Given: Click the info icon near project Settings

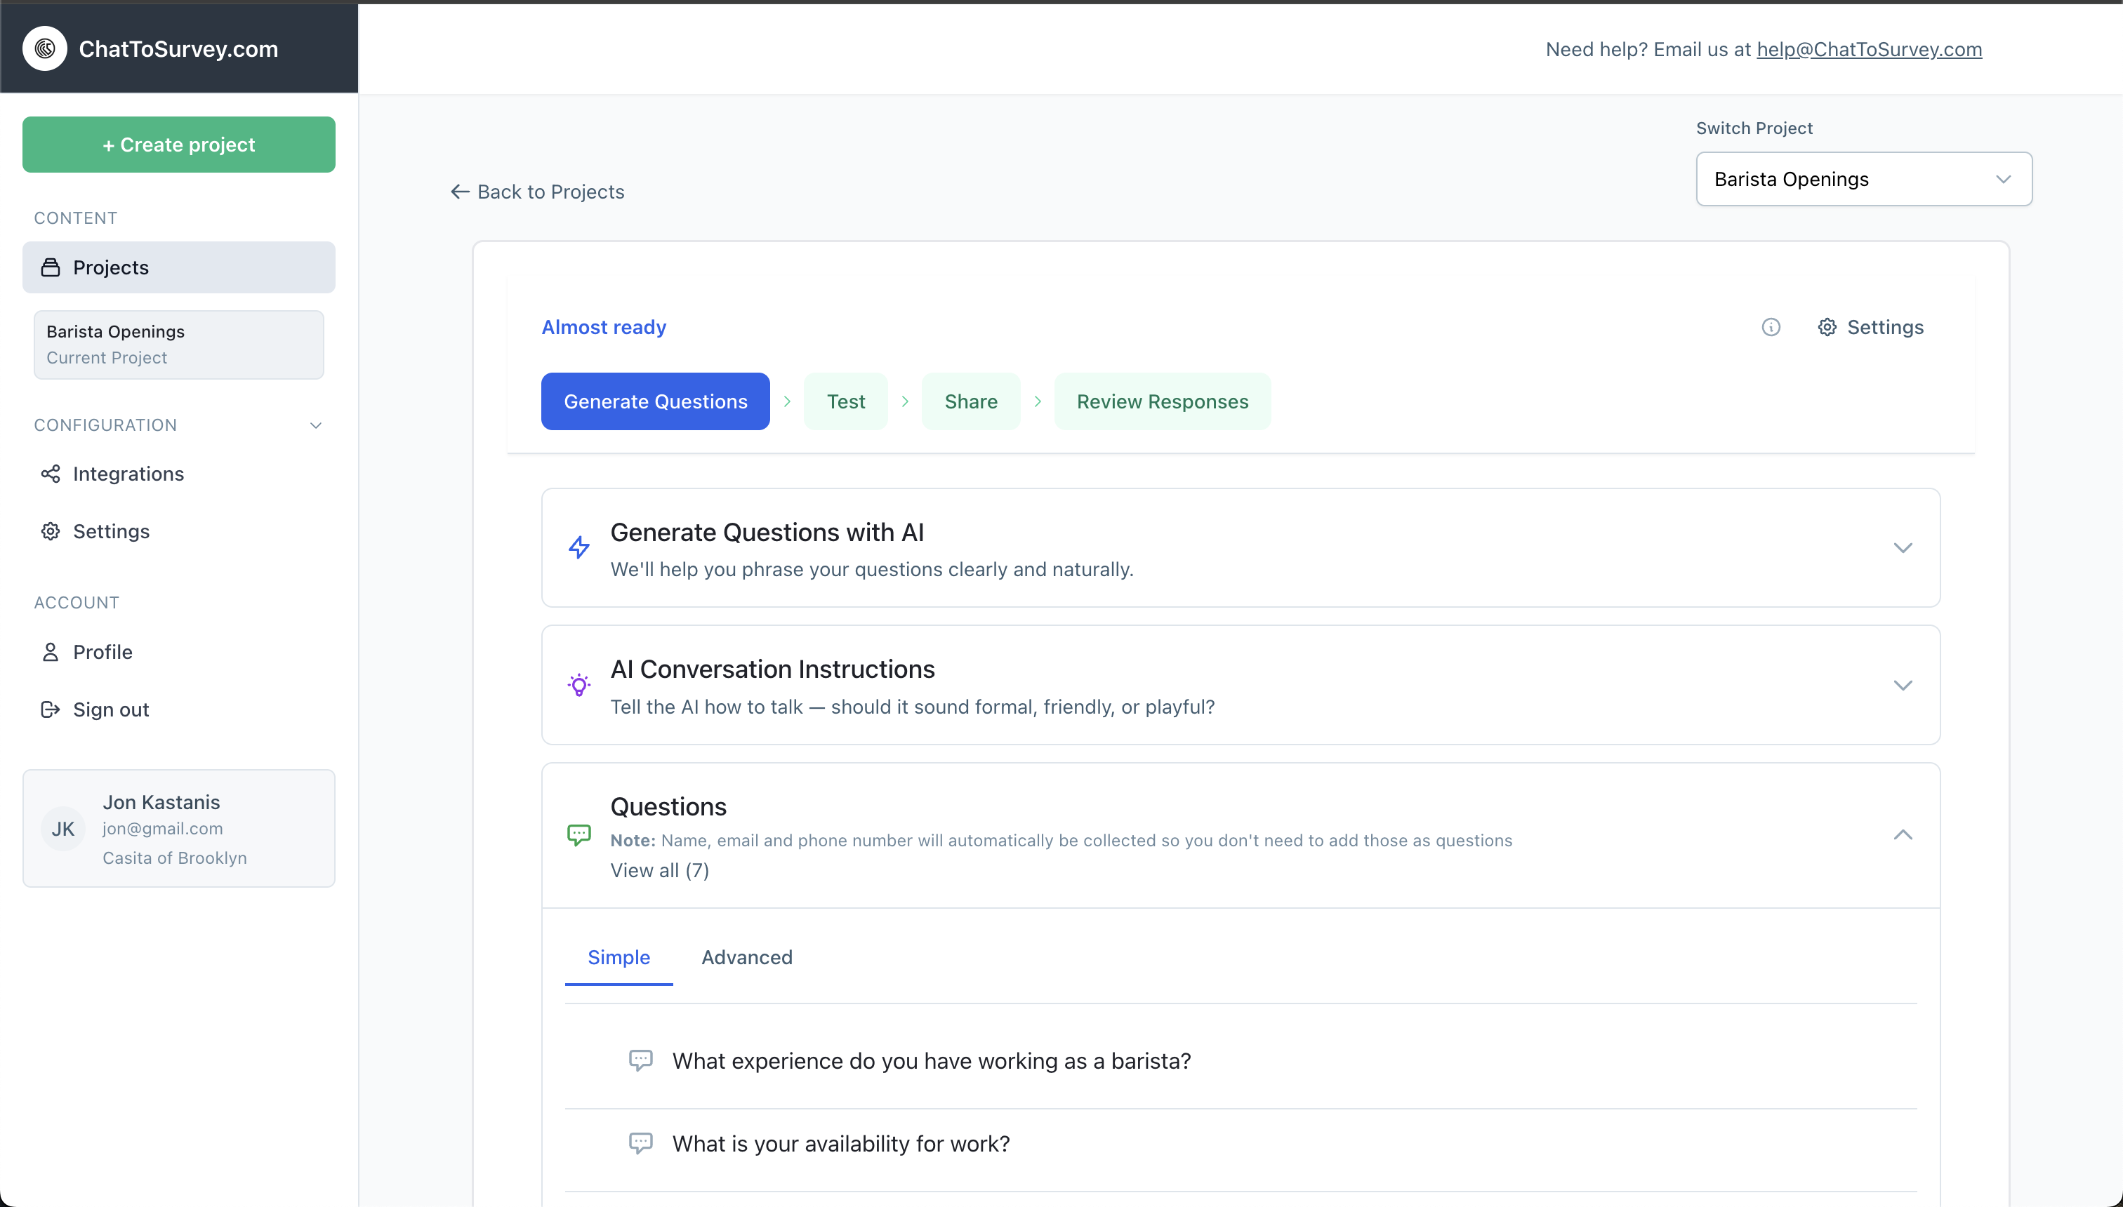Looking at the screenshot, I should tap(1771, 326).
